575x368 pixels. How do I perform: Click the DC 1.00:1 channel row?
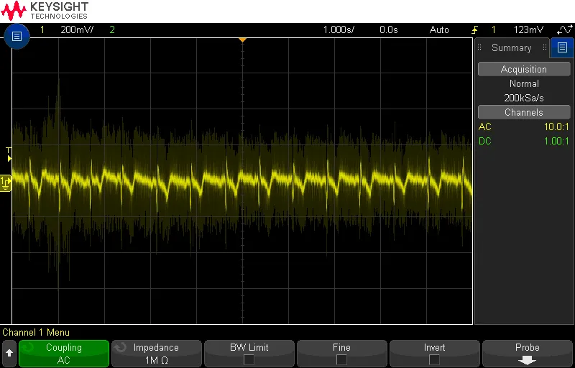pos(524,141)
